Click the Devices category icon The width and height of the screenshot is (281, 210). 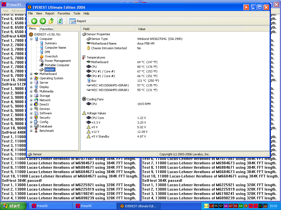(x=36, y=109)
